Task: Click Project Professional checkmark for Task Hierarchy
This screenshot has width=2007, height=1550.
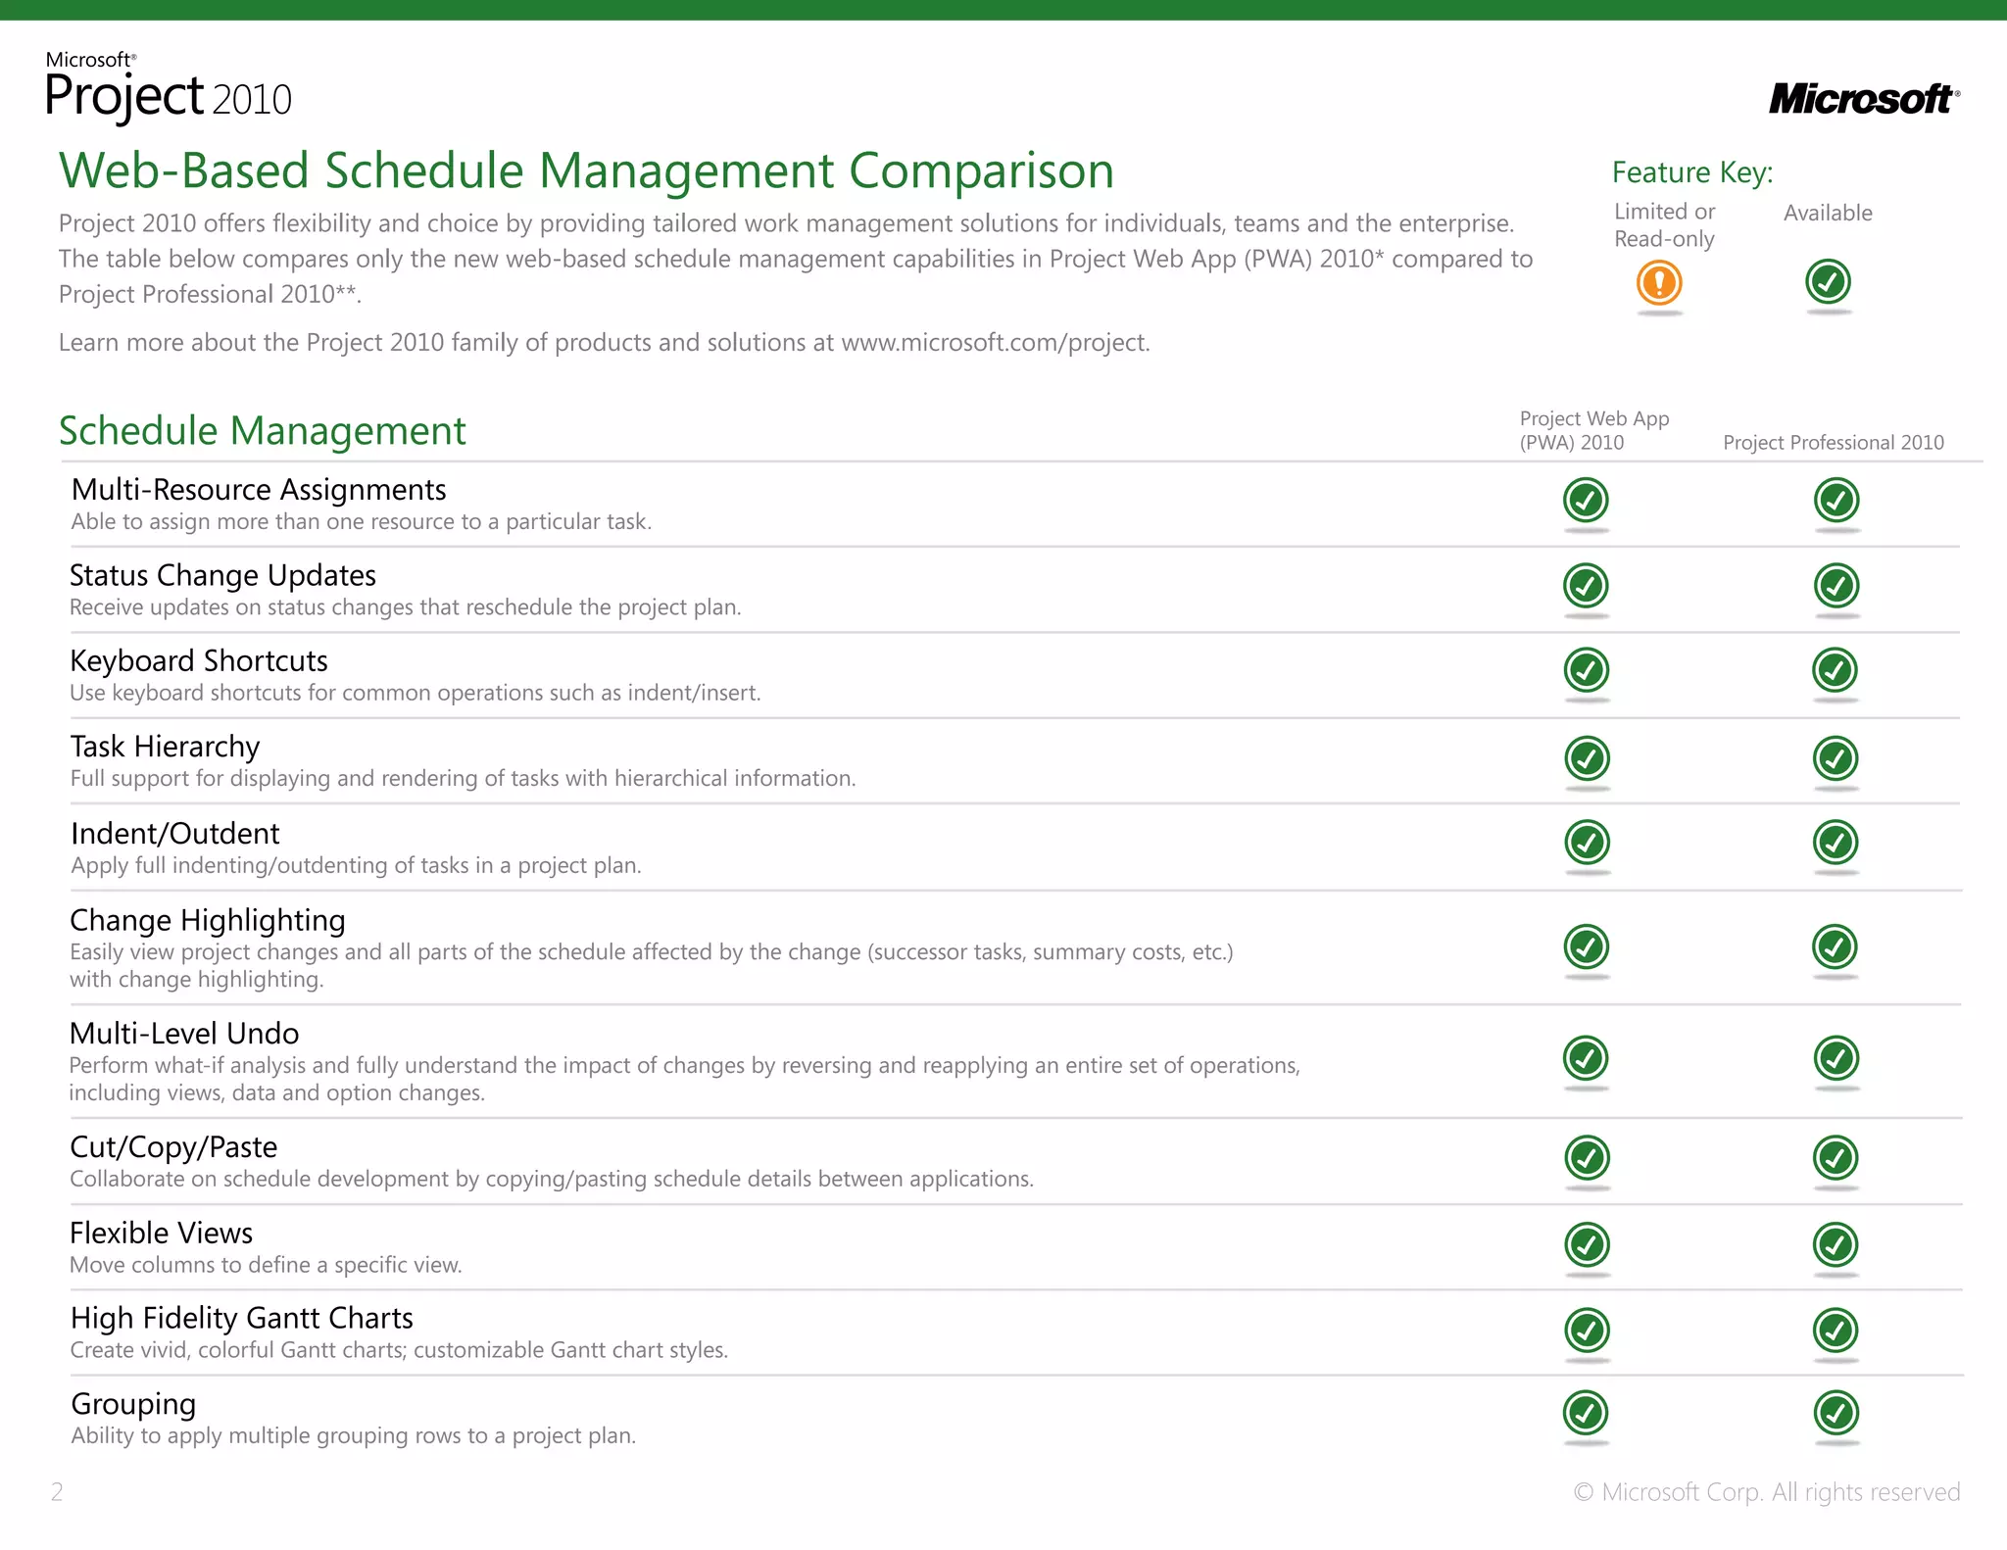Action: (x=1836, y=758)
